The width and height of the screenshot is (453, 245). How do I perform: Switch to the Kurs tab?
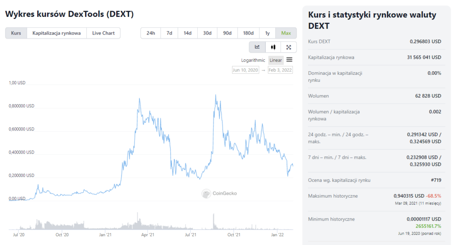point(16,33)
